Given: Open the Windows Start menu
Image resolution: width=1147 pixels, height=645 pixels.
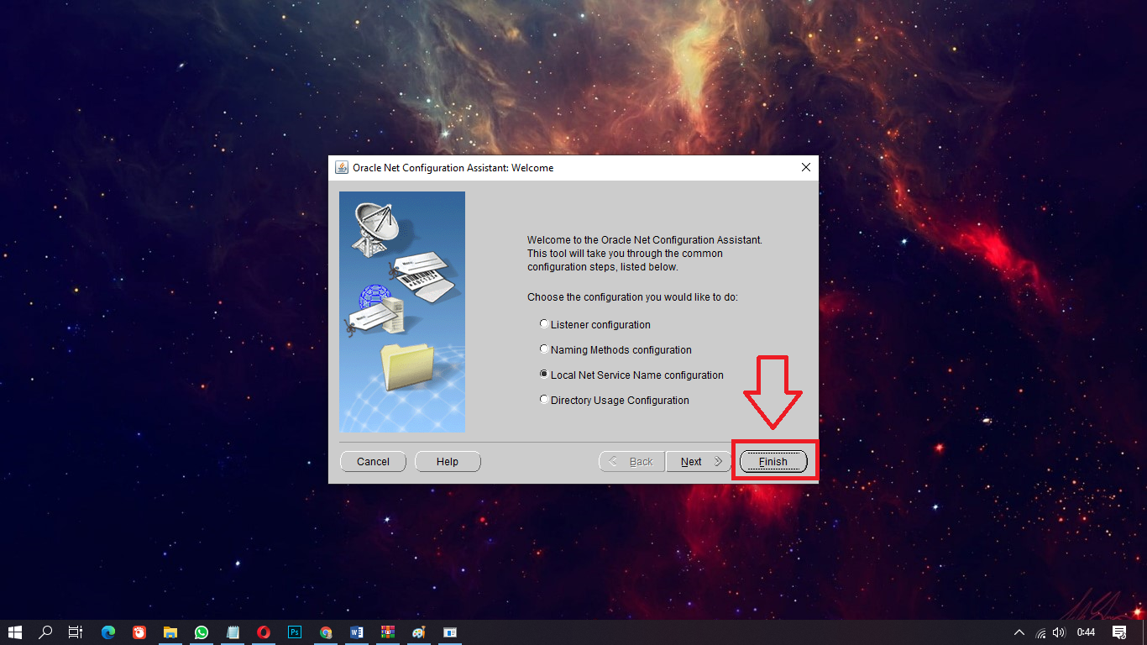Looking at the screenshot, I should tap(15, 632).
